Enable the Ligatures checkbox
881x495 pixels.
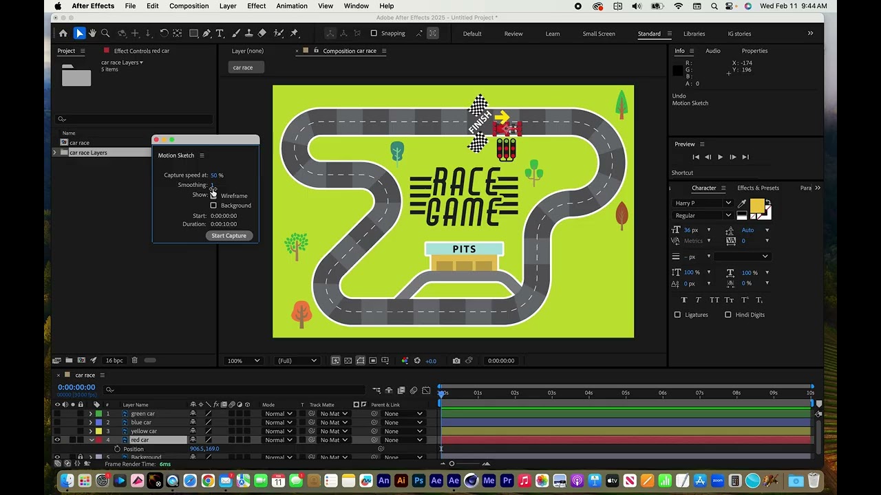[x=677, y=315]
